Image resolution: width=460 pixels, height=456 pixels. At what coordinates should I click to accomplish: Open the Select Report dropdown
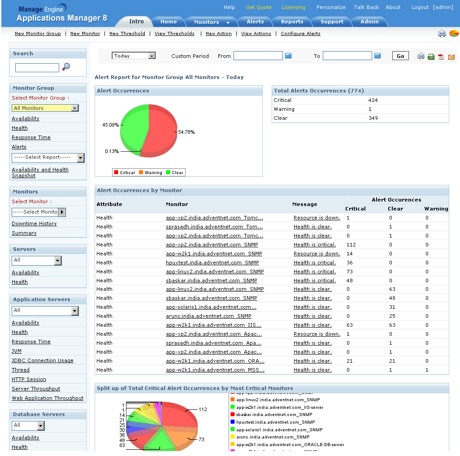point(80,158)
